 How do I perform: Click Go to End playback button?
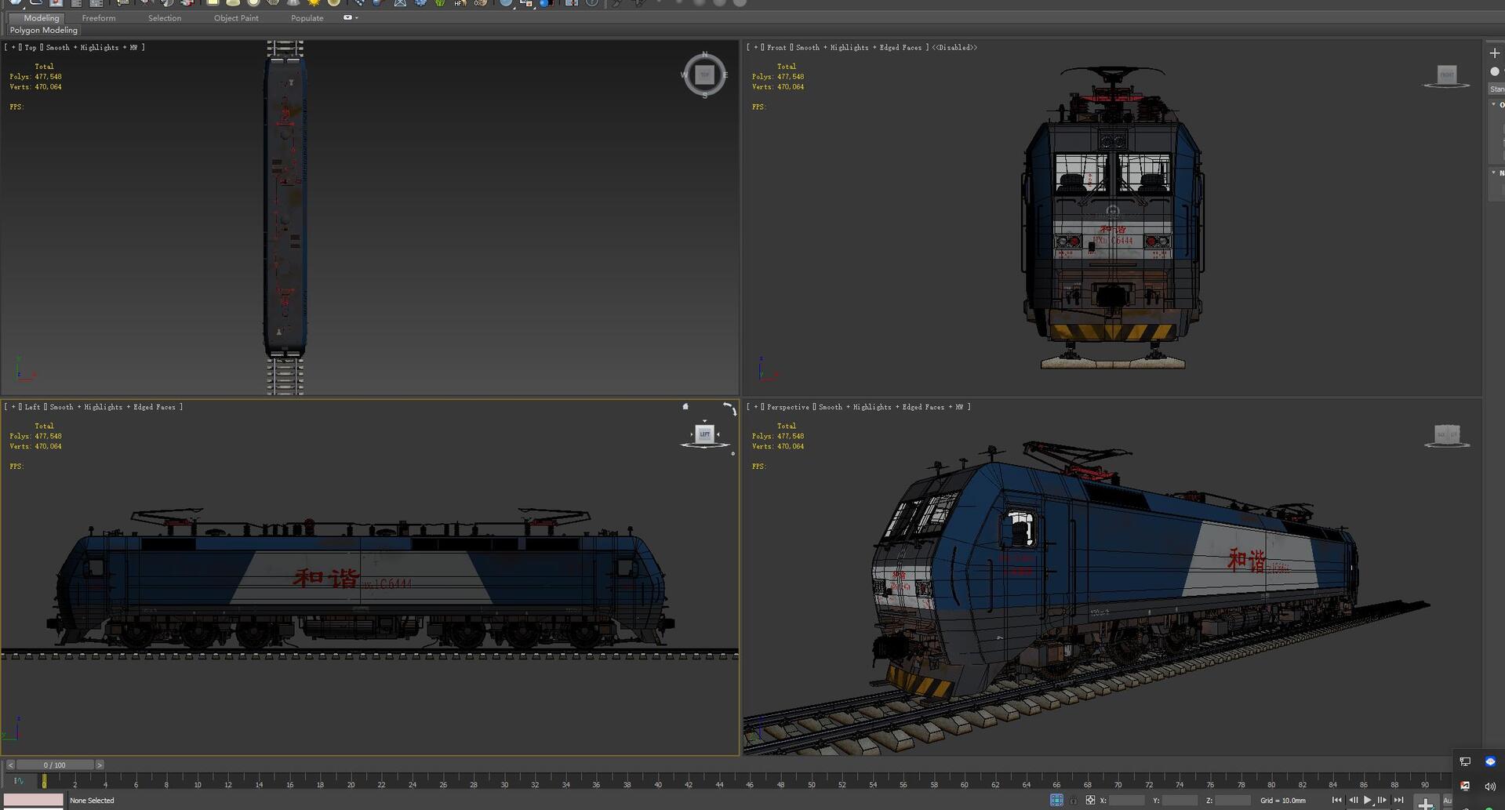tap(1398, 800)
